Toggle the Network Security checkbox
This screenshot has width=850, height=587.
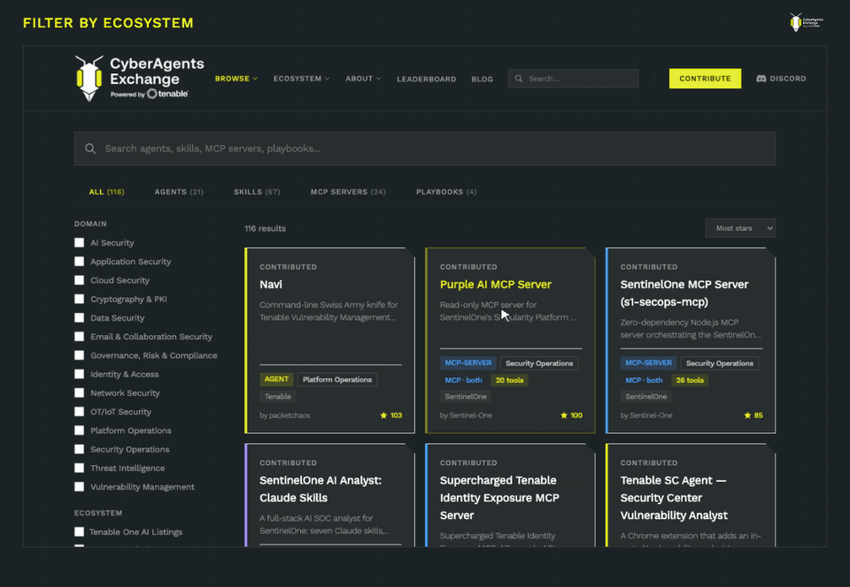click(x=79, y=393)
